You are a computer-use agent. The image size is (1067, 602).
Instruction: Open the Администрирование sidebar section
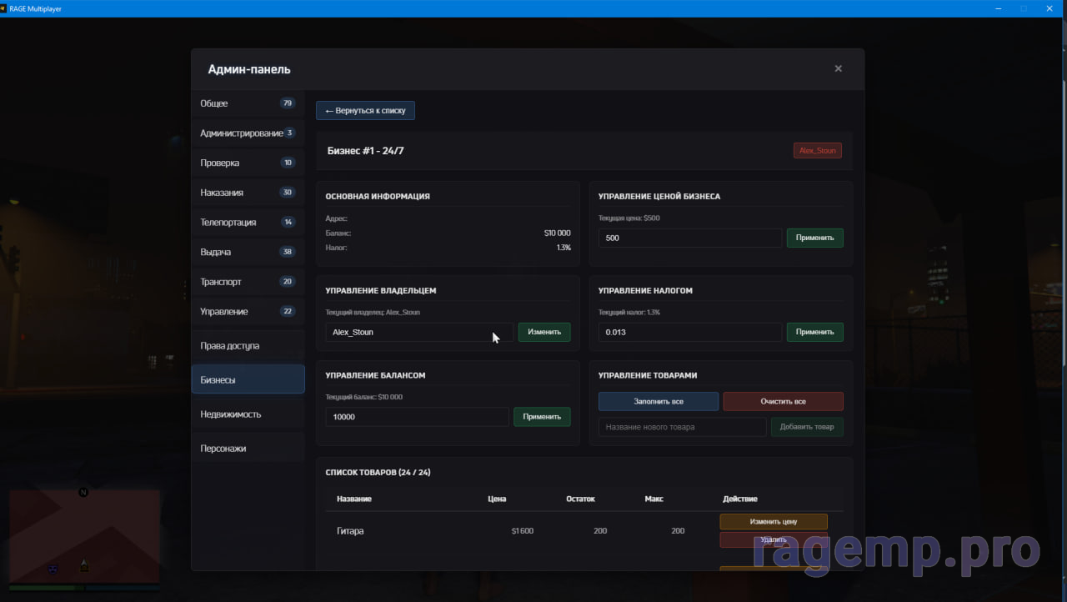coord(248,133)
